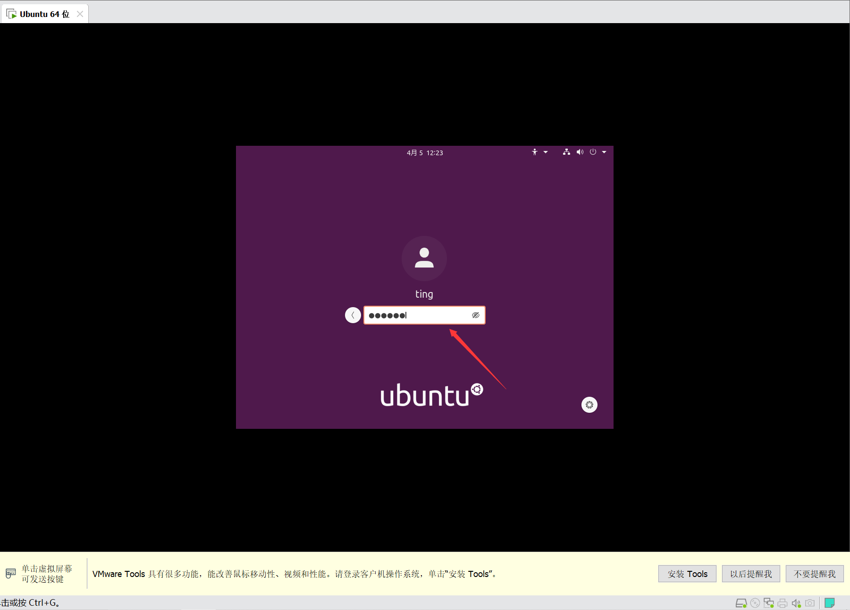
Task: Expand the system menu dropdown arrow
Action: point(604,152)
